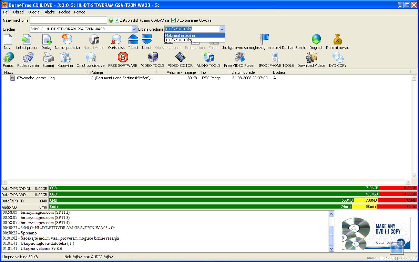Eject the tray with Izbaci icon
Screen dimensions: 419x262
point(133,39)
